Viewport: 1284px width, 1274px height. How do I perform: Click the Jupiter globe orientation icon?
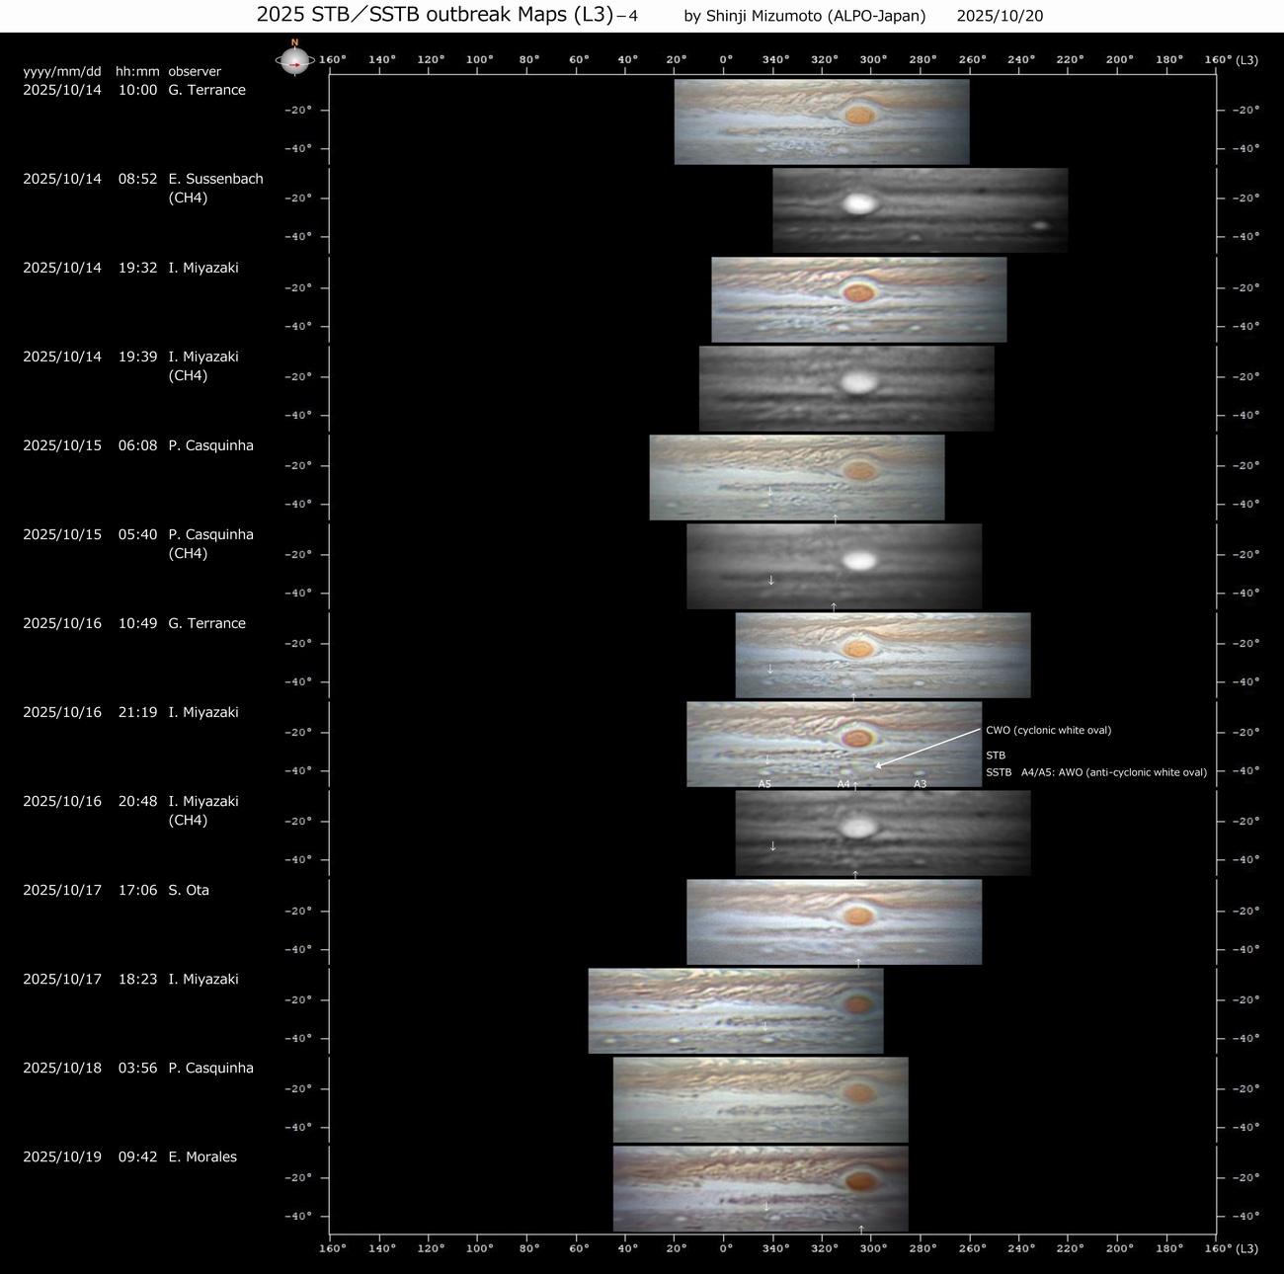[x=293, y=61]
